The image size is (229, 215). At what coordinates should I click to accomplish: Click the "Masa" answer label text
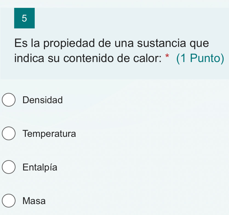34,201
